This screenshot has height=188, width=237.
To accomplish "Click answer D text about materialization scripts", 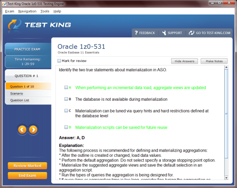I will [x=121, y=127].
